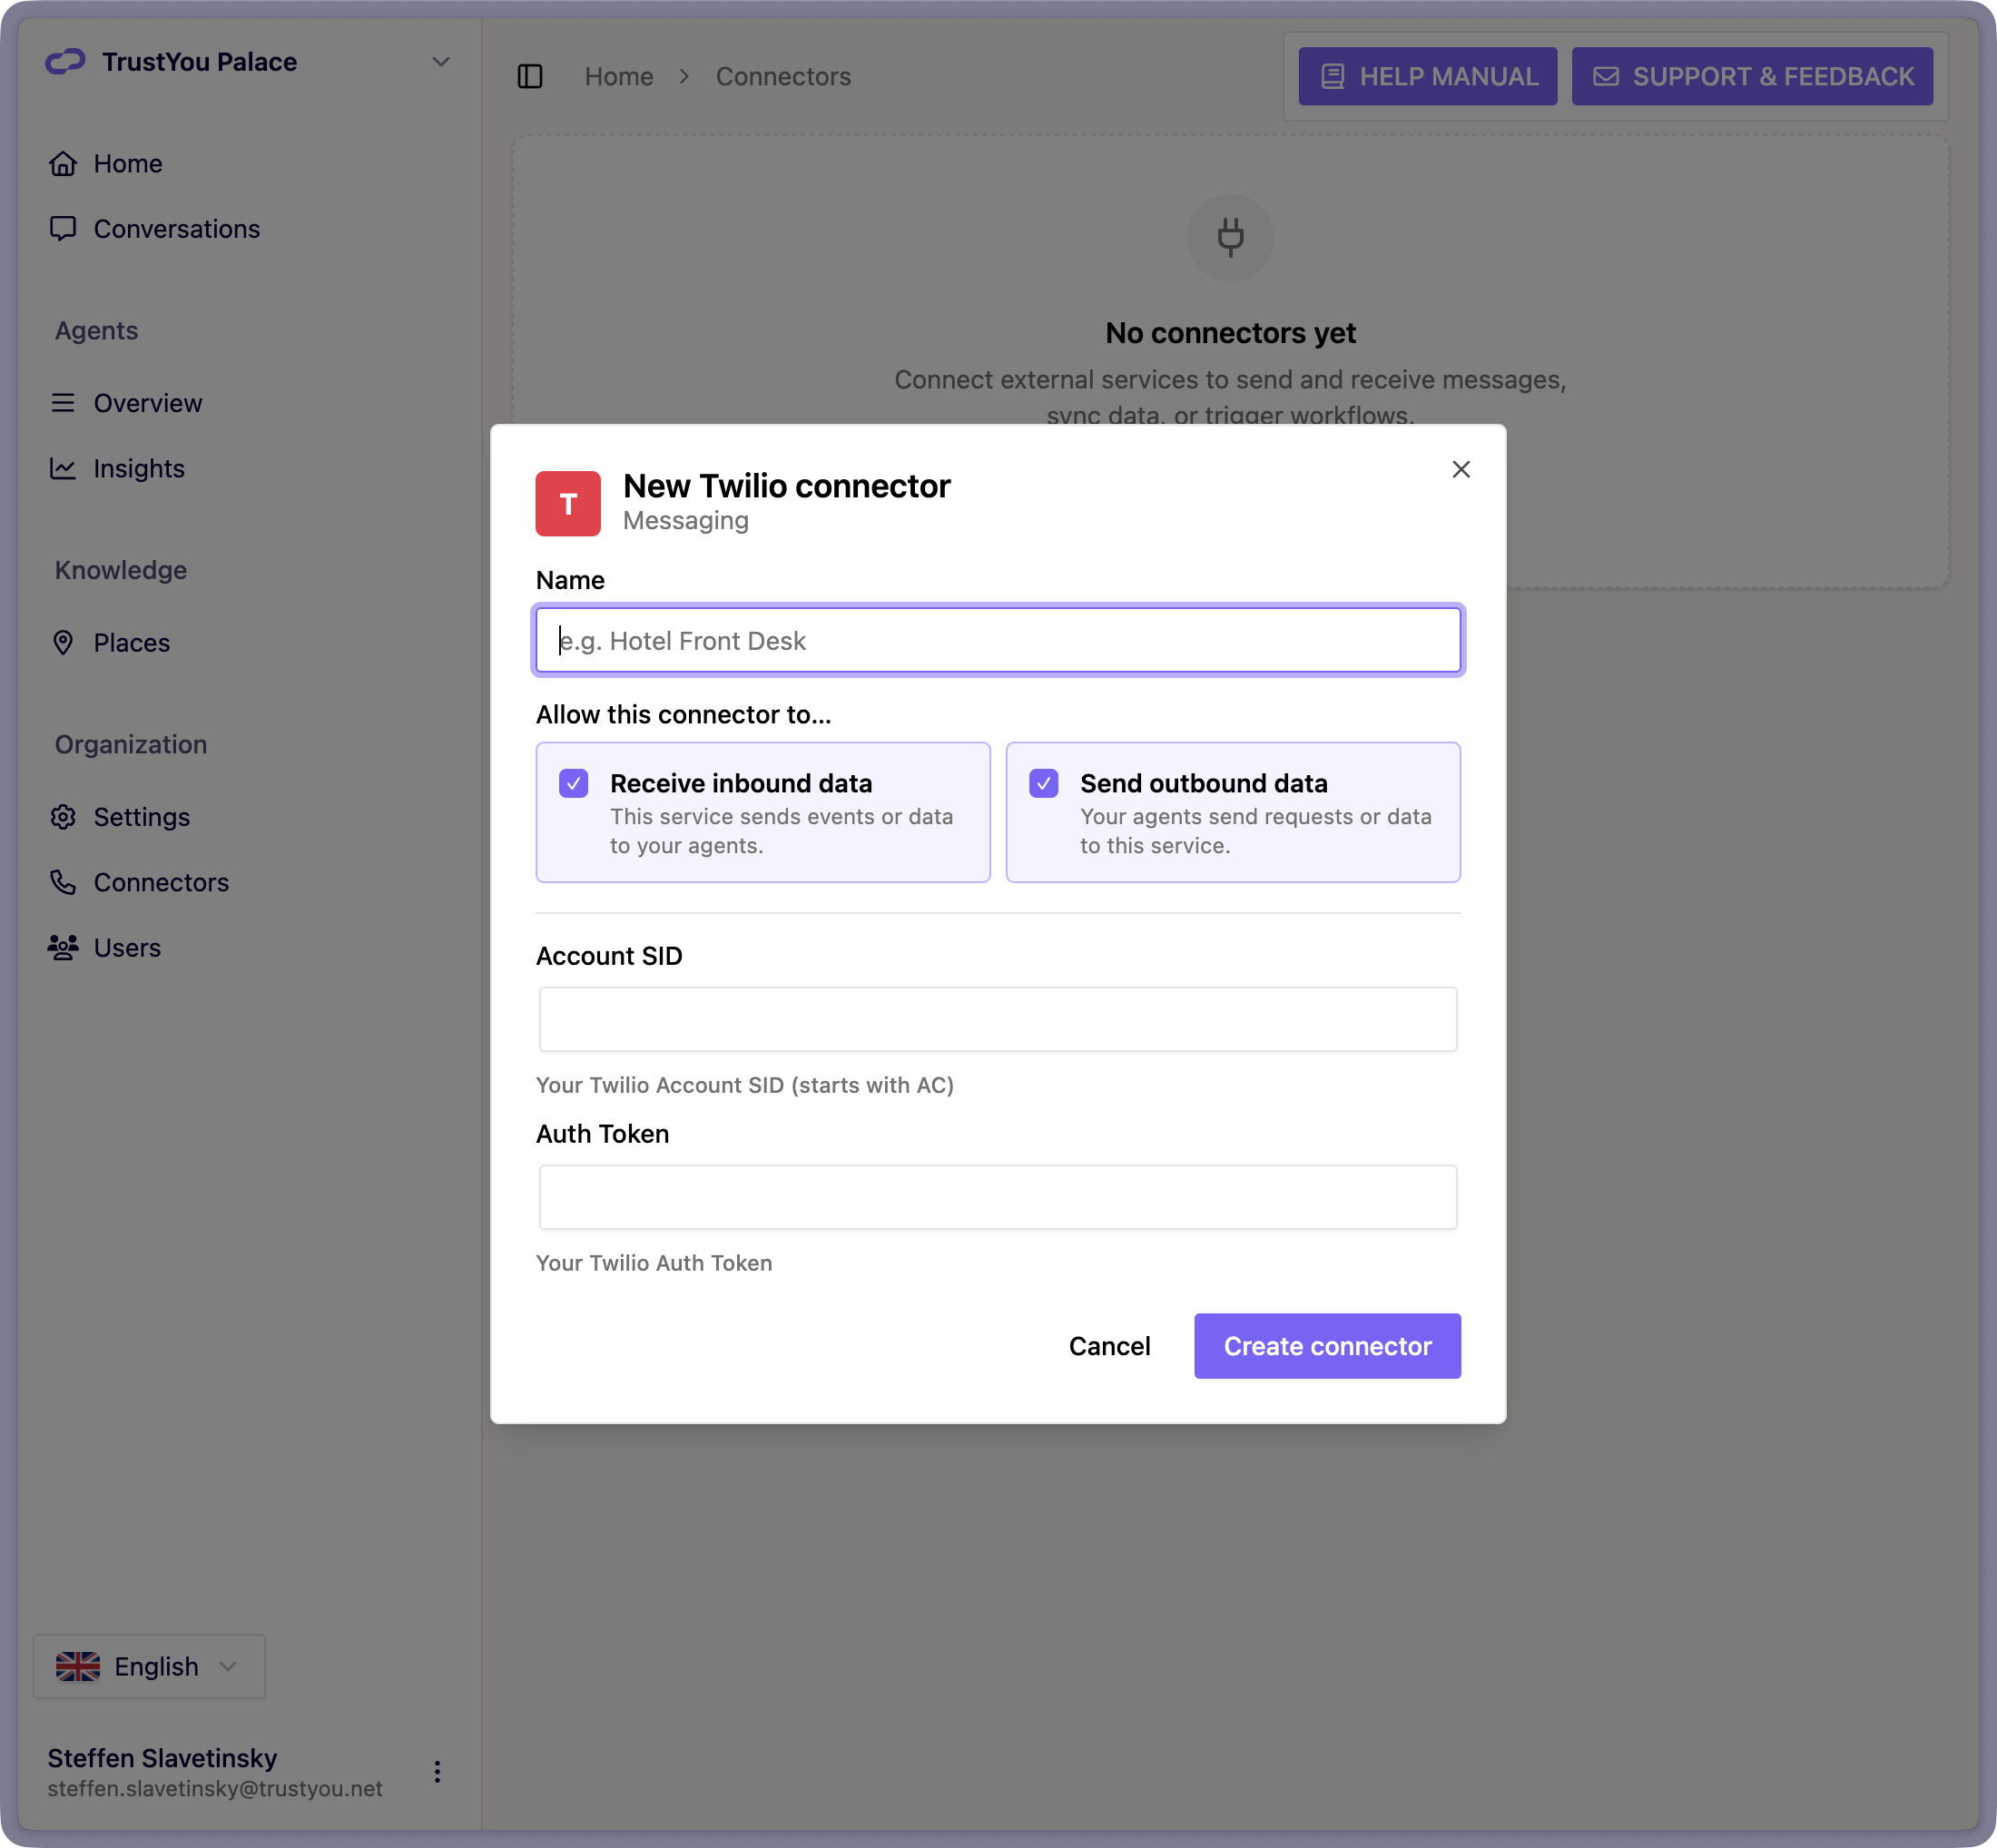
Task: Click the Insights chart icon
Action: 63,468
